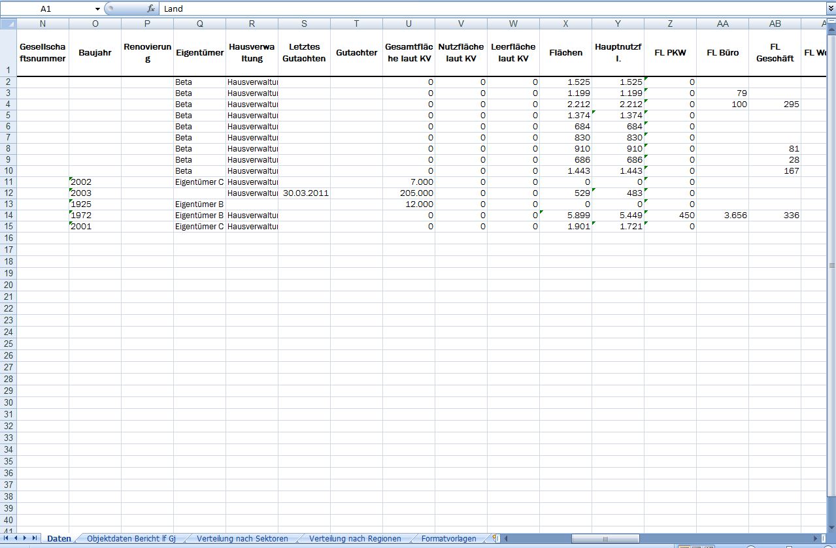Image resolution: width=836 pixels, height=548 pixels.
Task: Select column Q header
Action: 200,24
